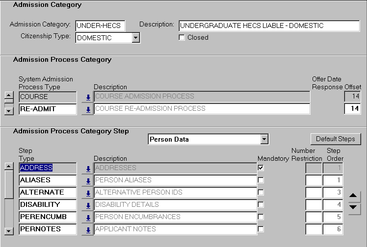The height and width of the screenshot is (247, 367).
Task: Check Mandatory for DISABILITY DETAILS step
Action: coord(261,204)
